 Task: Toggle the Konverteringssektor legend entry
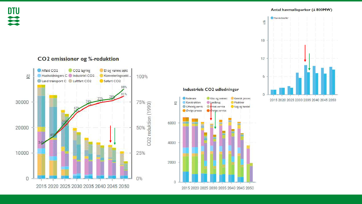coord(114,76)
